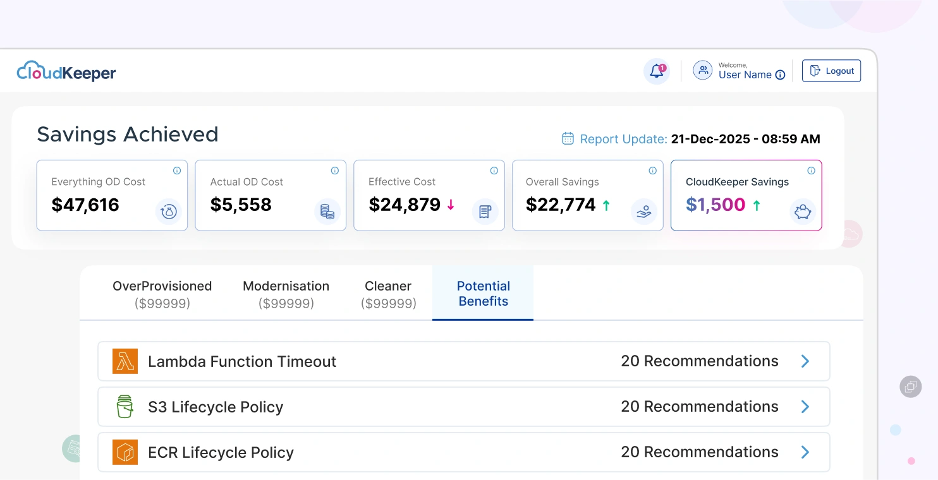Select the Potential Benefits tab
Viewport: 938px width, 480px height.
coord(483,294)
